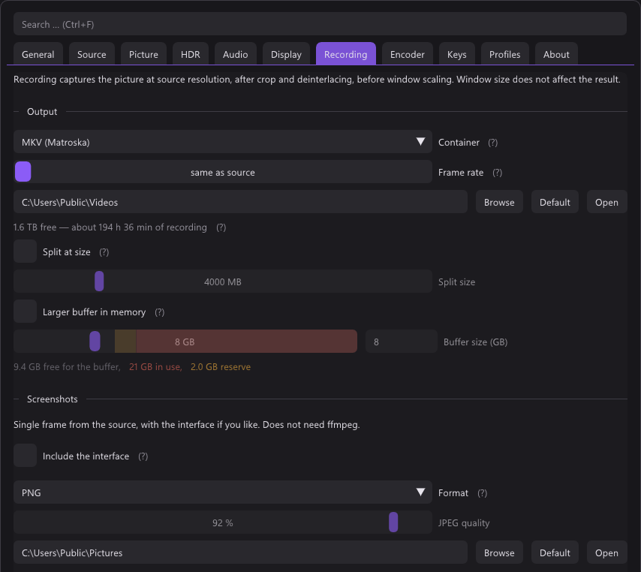
Task: Open the HDR tab
Action: pyautogui.click(x=191, y=54)
